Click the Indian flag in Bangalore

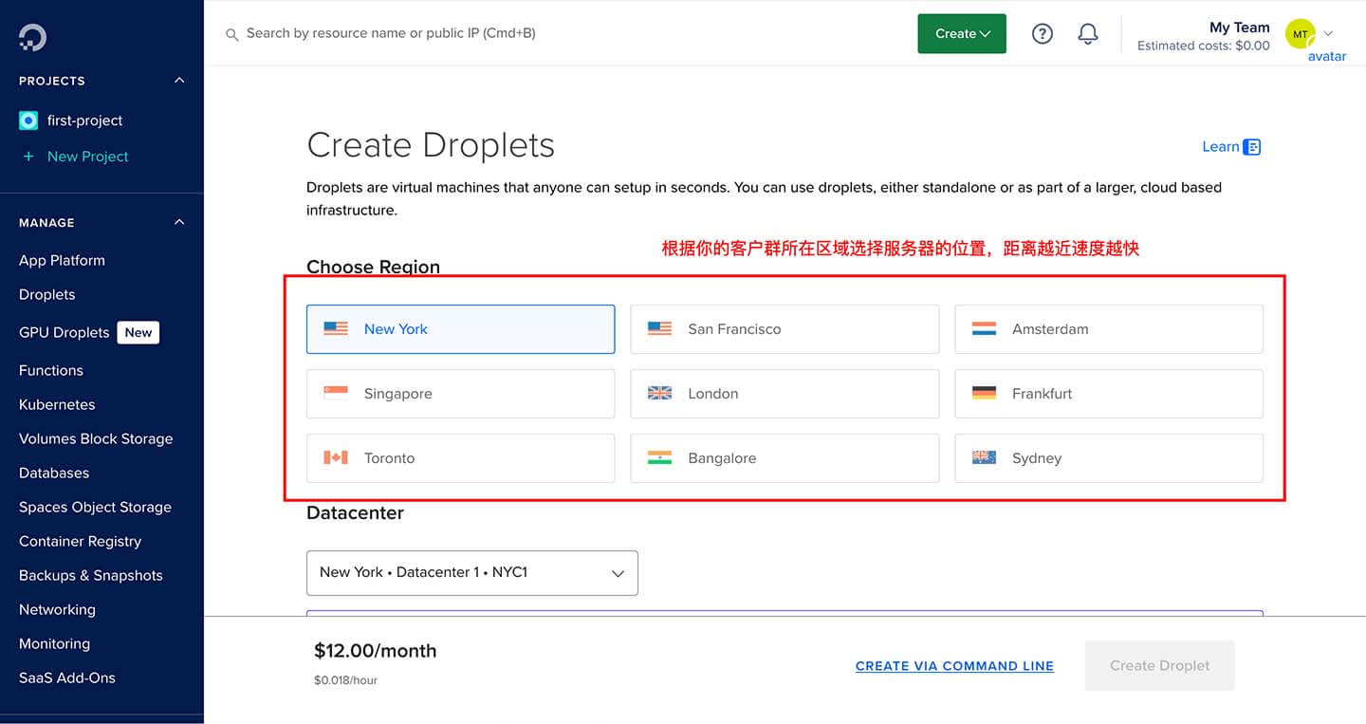pos(659,458)
